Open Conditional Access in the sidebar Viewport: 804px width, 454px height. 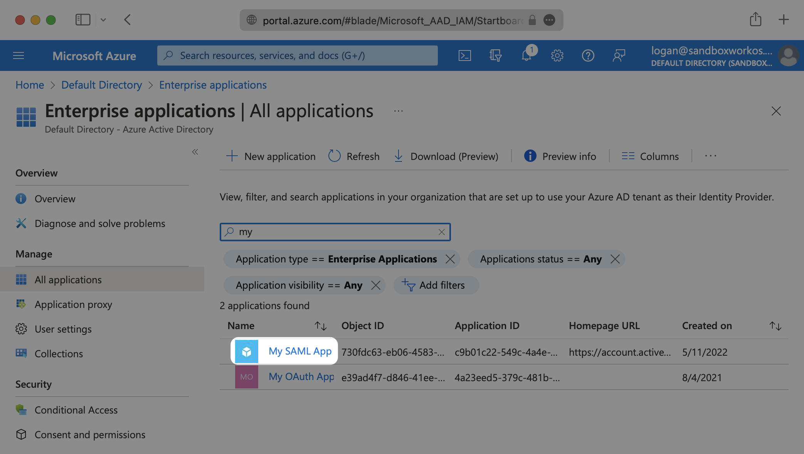click(x=76, y=410)
